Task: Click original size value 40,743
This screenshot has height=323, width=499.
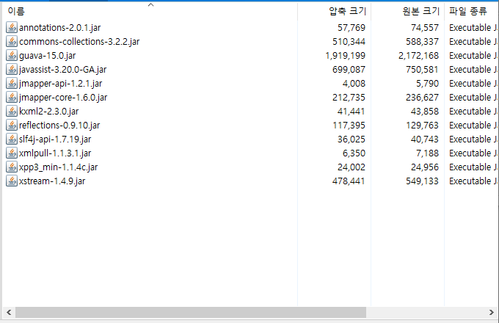Action: (425, 139)
